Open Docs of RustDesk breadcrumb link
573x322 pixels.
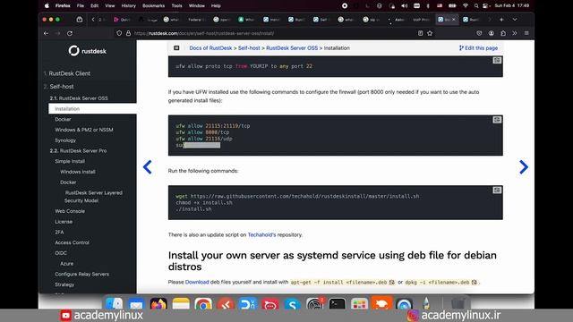[x=210, y=48]
